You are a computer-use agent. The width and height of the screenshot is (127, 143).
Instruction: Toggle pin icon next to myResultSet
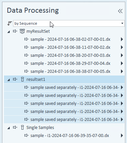[15, 31]
